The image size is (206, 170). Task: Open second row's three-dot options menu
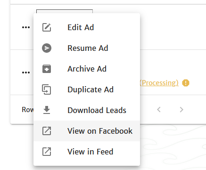click(26, 73)
